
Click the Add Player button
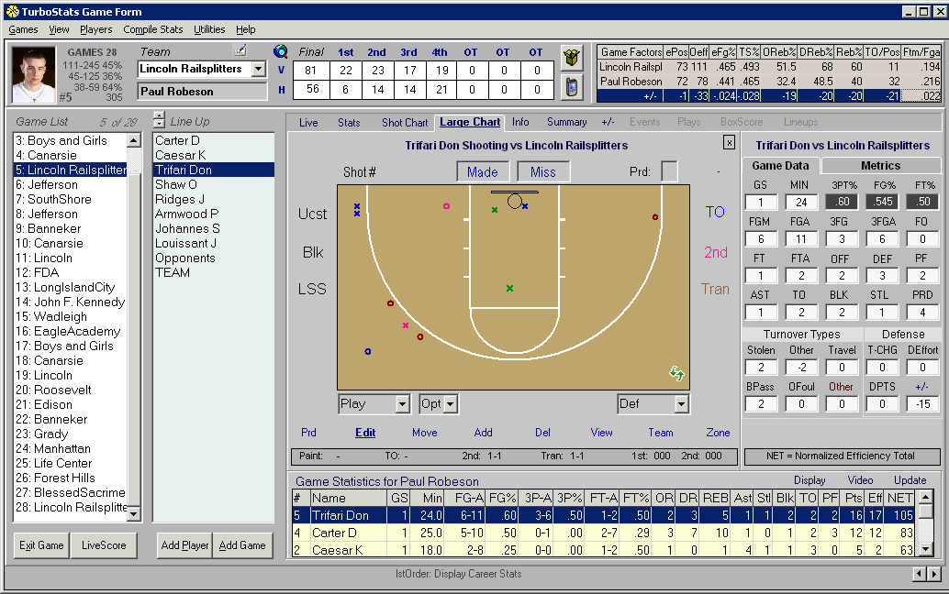click(x=184, y=544)
